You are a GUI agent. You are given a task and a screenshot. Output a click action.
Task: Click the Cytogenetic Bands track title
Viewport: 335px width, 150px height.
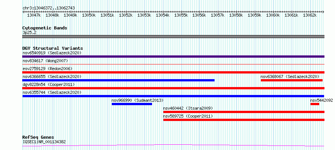point(45,28)
